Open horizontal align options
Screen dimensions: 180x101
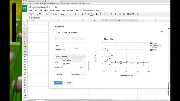(x=111, y=14)
